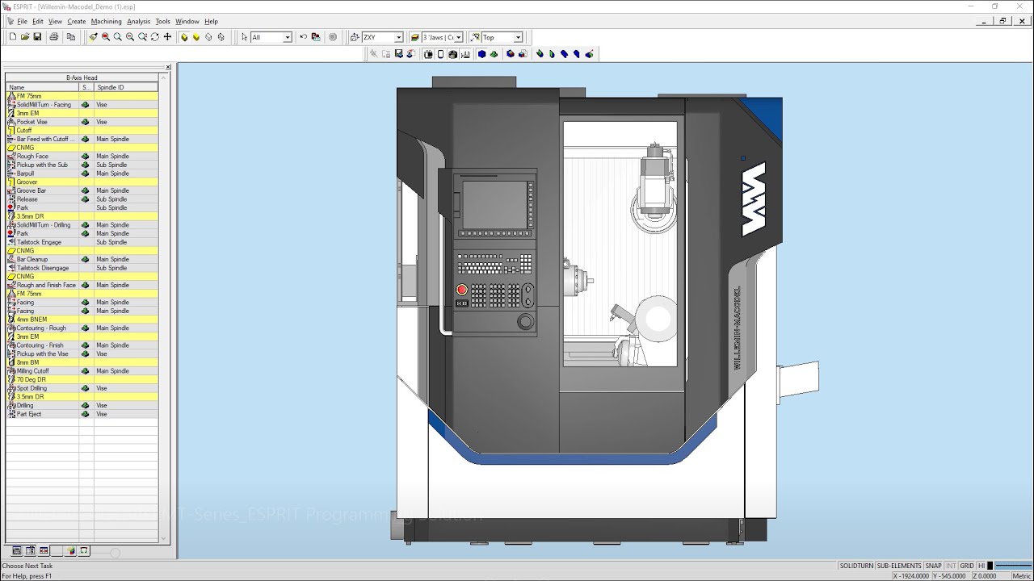
Task: Click the Copy icon in the toolbar
Action: click(71, 37)
